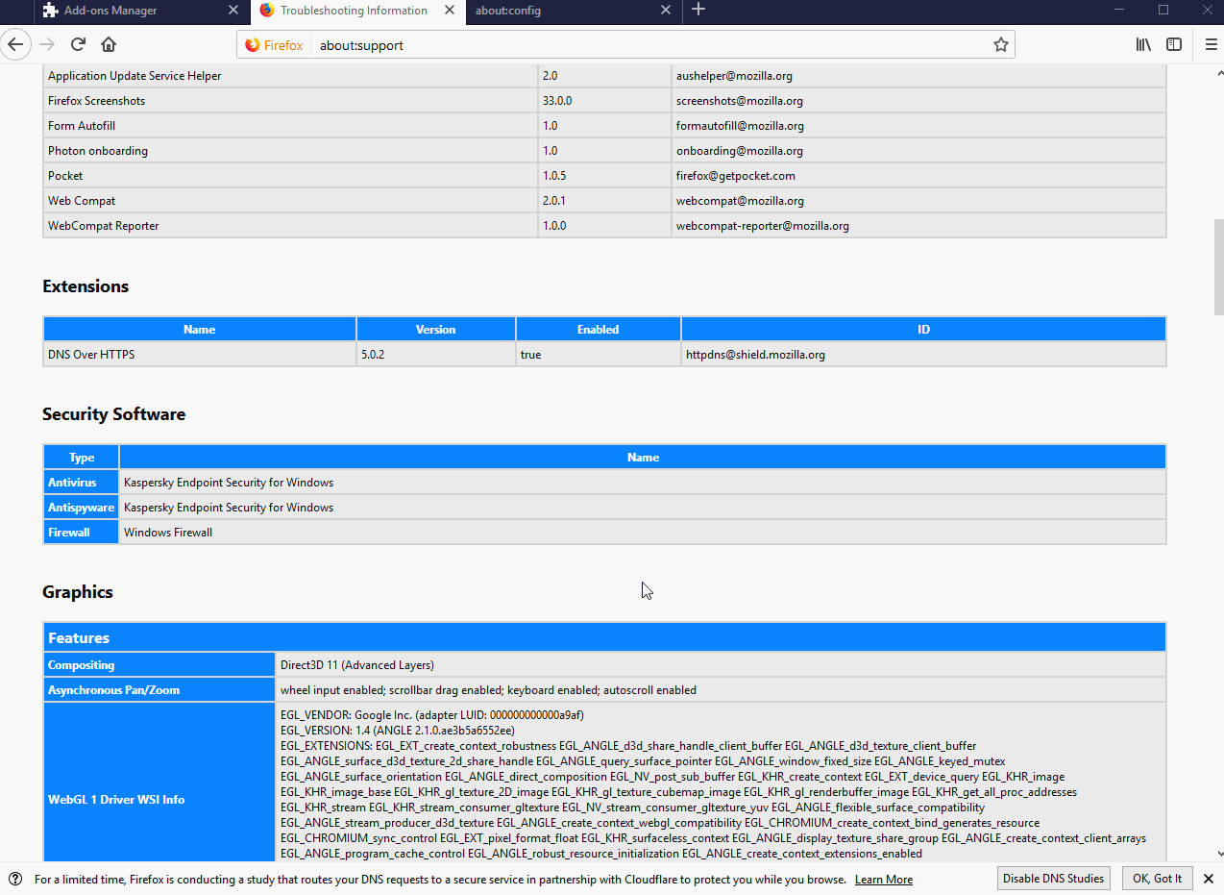Click the Windows Firewall value cell

point(643,533)
